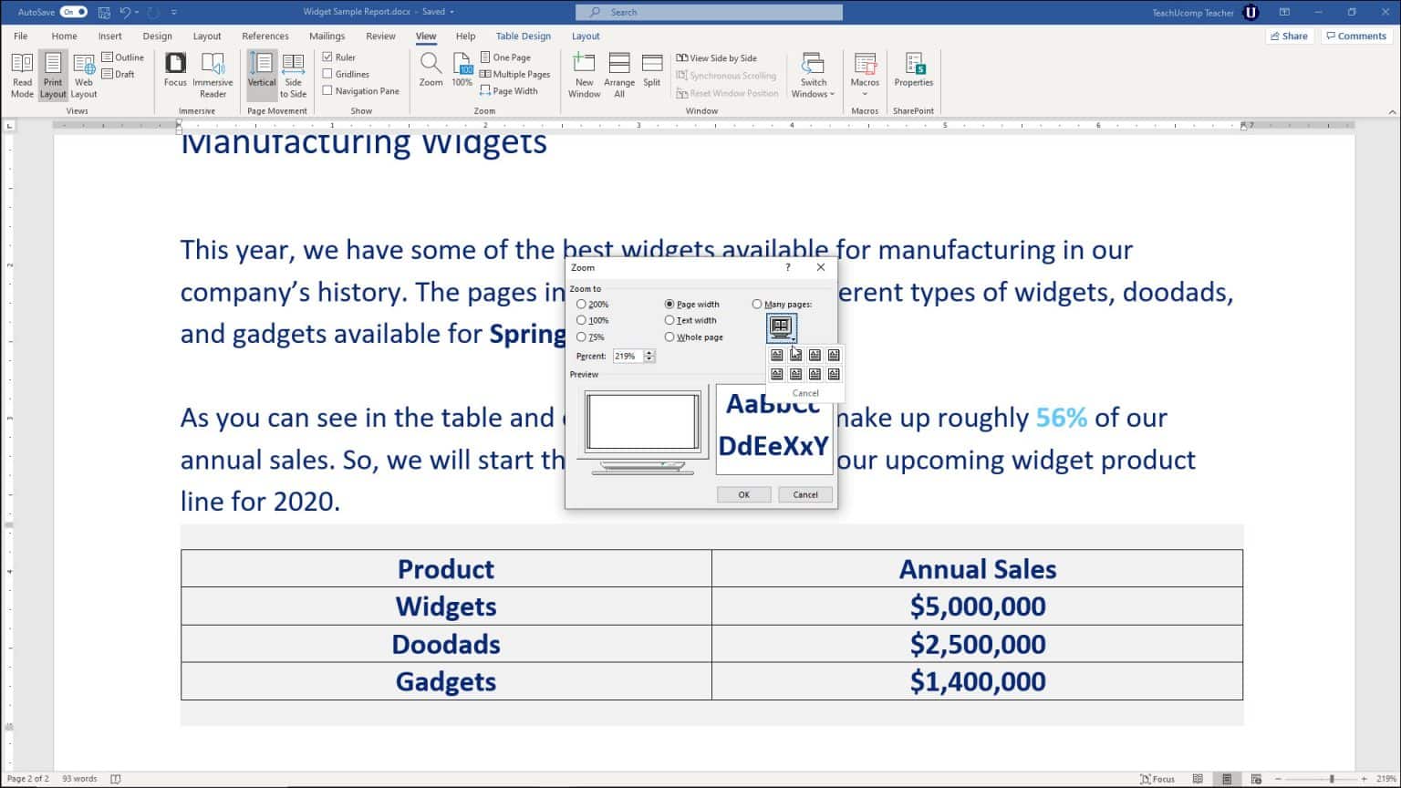
Task: Open the References ribbon tab
Action: click(265, 36)
